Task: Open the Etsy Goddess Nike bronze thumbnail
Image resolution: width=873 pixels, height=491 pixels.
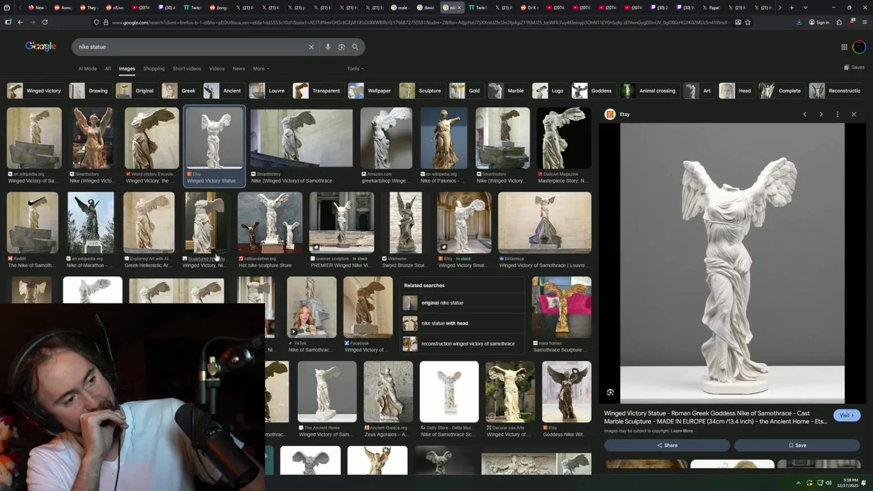Action: pyautogui.click(x=567, y=392)
